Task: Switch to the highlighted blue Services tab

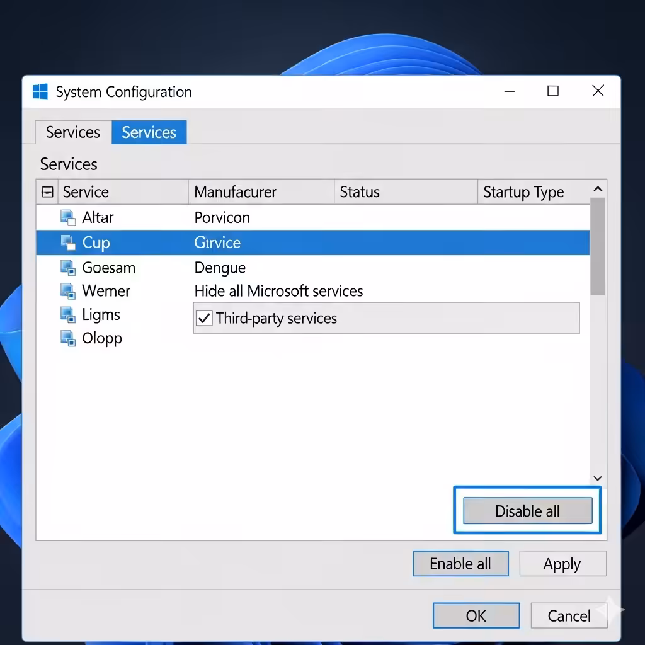Action: coord(149,132)
